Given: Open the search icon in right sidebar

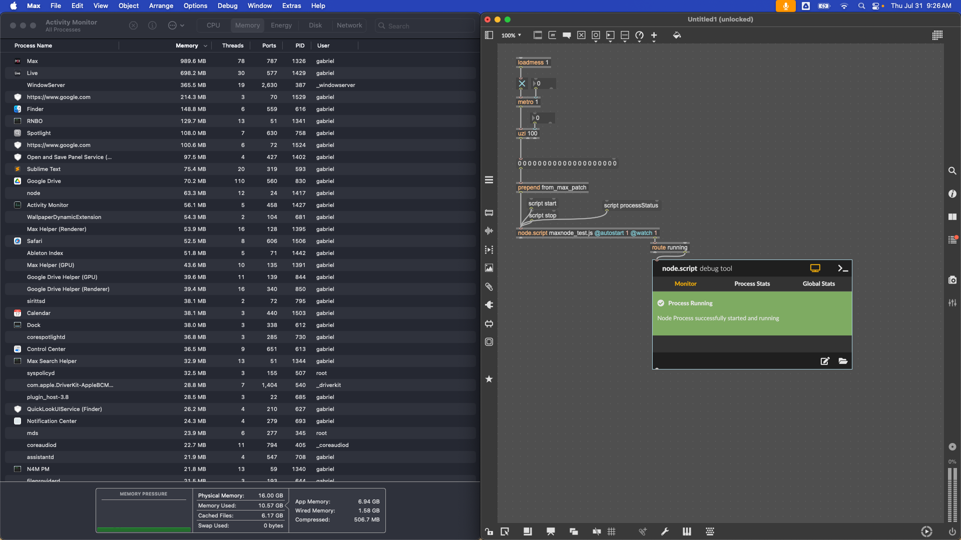Looking at the screenshot, I should (x=952, y=171).
